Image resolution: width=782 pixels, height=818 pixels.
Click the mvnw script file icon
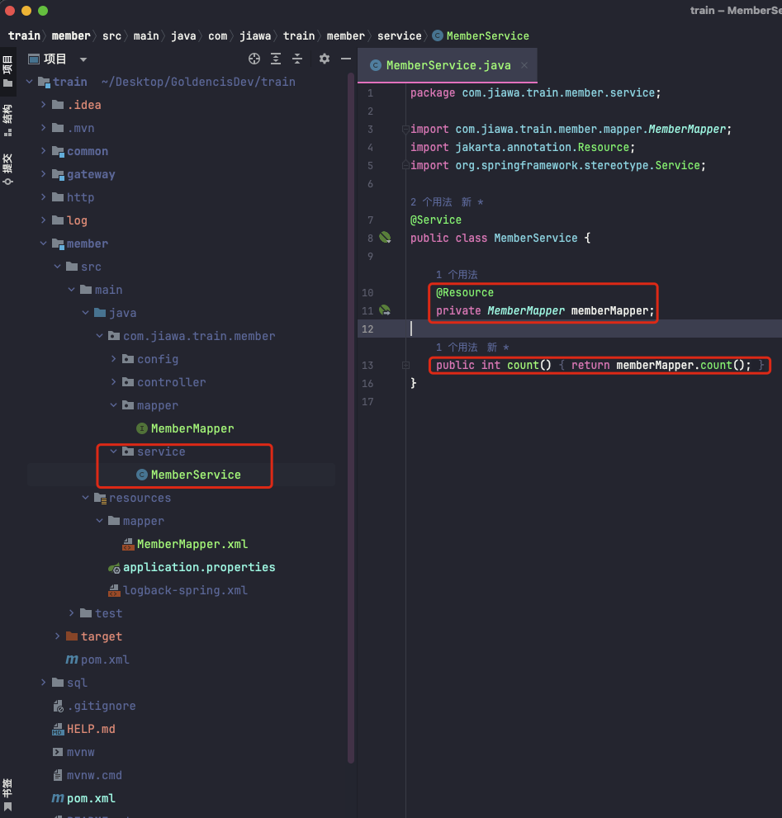(58, 752)
